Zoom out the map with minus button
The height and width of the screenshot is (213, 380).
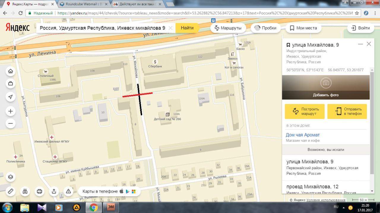pos(11,124)
